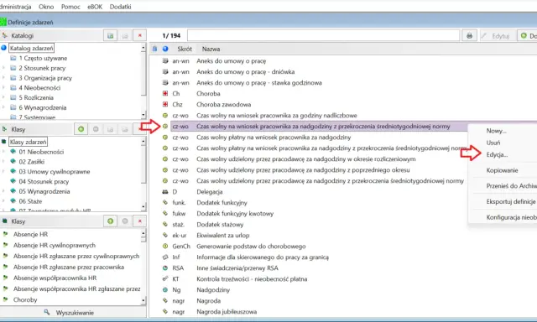Expand the '06 Staże' class node
537x322 pixels.
3,201
